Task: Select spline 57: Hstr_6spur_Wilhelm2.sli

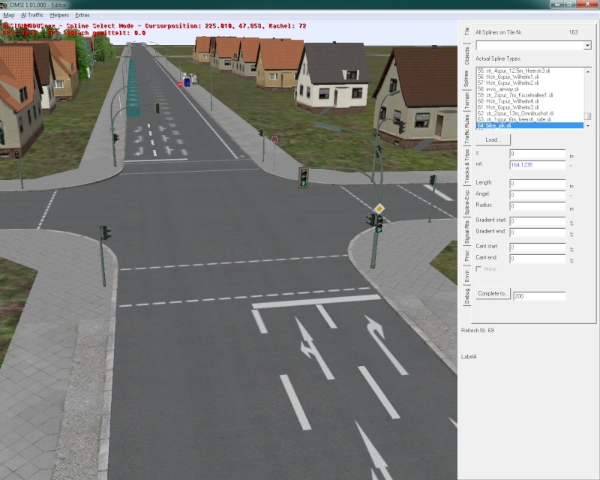Action: (530, 82)
